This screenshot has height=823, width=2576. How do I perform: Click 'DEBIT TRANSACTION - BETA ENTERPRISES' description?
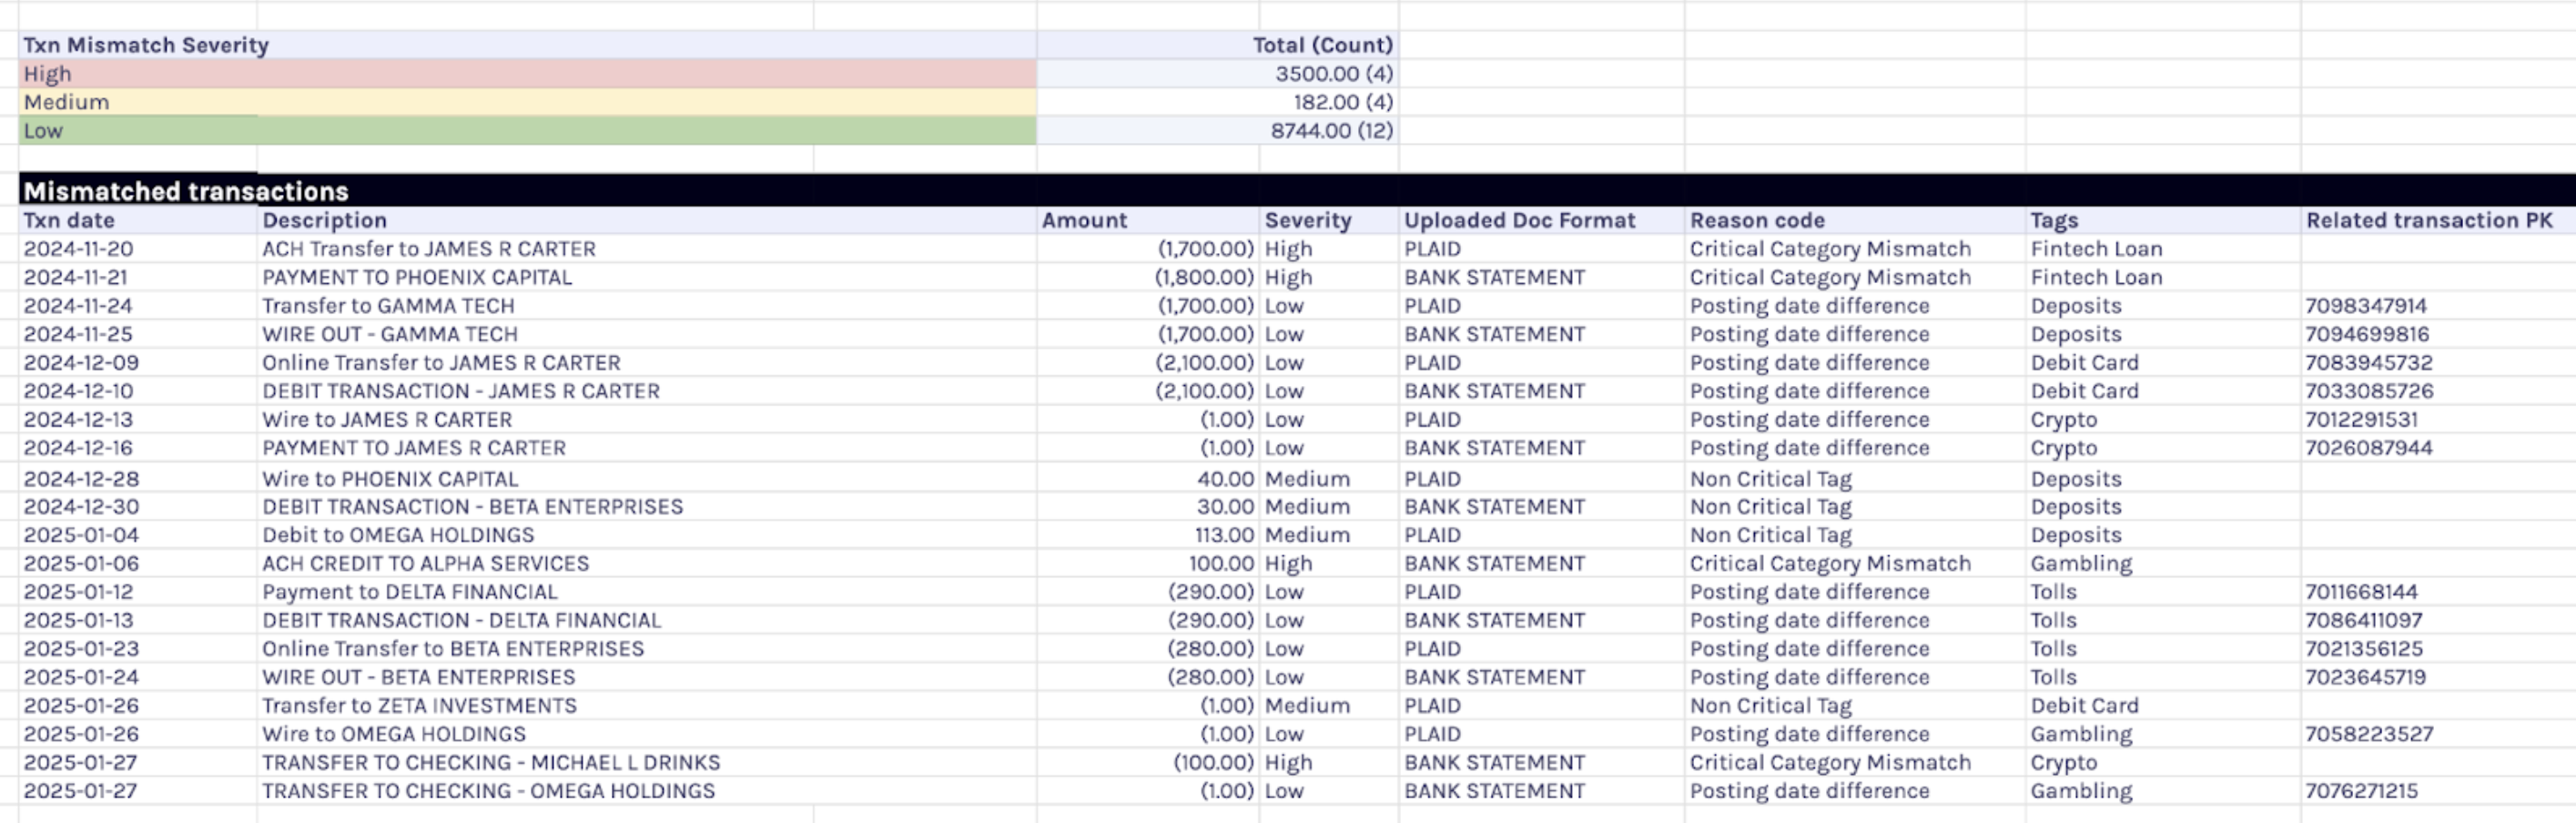pos(647,507)
